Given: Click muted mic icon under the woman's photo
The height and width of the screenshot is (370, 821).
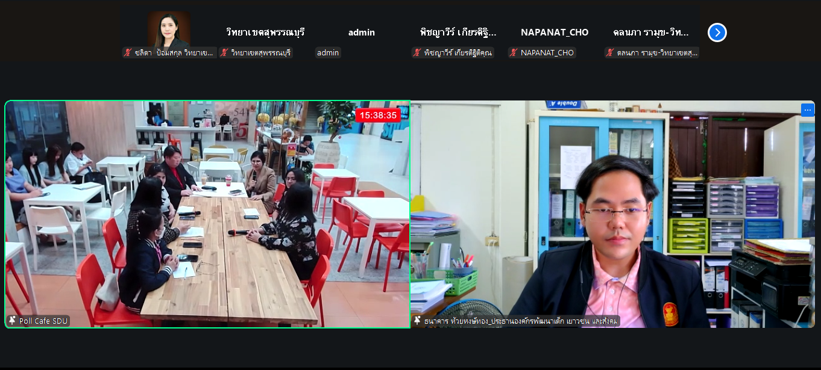Looking at the screenshot, I should [128, 53].
